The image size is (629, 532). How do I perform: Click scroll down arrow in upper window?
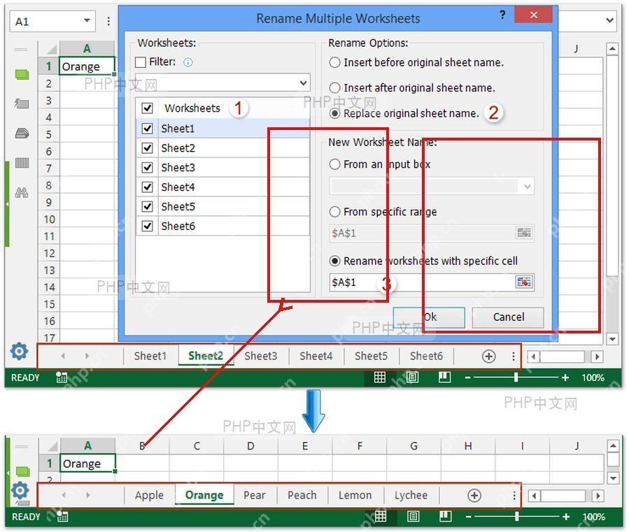612,339
